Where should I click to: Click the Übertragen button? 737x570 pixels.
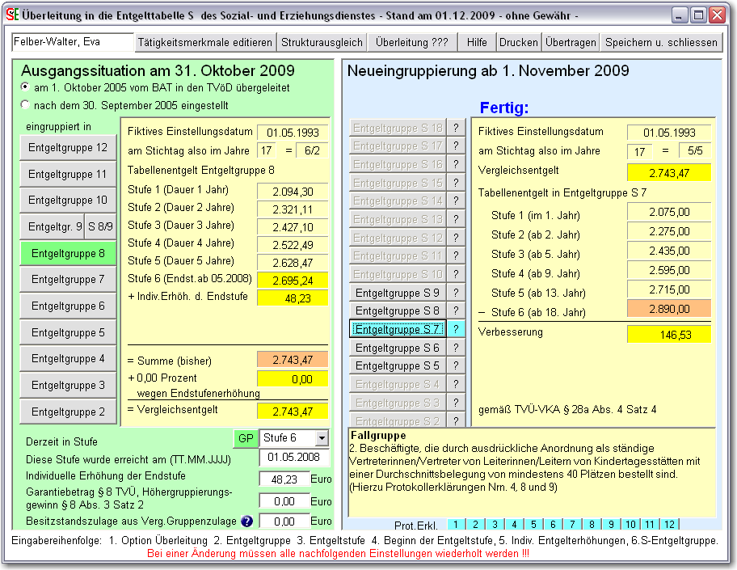[571, 42]
